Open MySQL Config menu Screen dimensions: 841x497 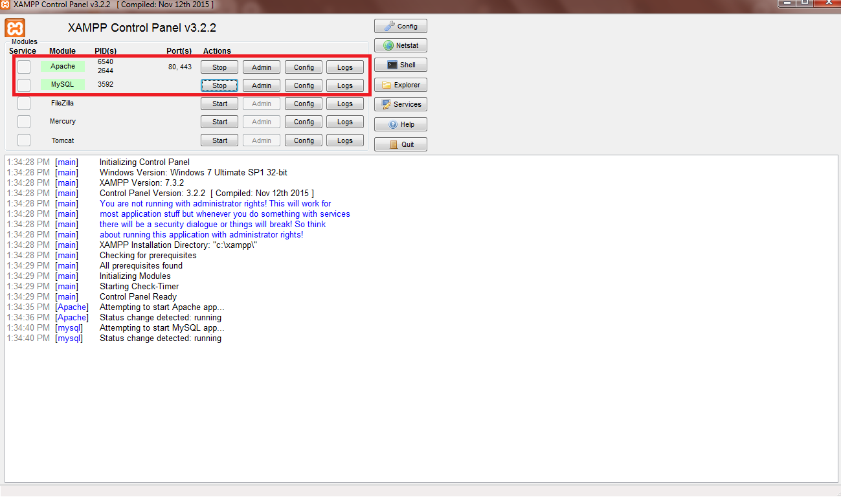(x=304, y=85)
